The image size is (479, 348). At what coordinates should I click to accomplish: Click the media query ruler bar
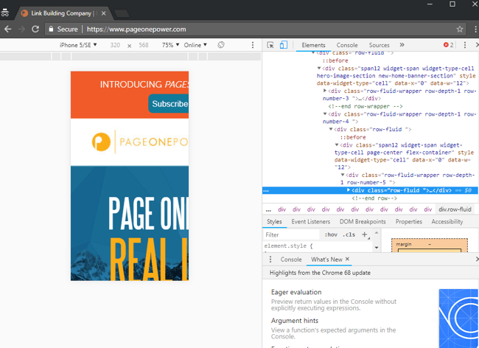(130, 56)
